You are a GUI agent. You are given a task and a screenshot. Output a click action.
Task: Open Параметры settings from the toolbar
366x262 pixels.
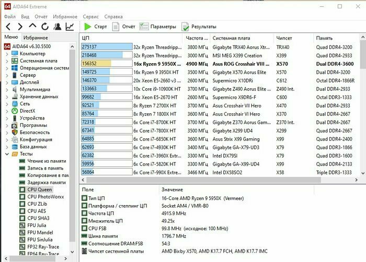coord(158,27)
